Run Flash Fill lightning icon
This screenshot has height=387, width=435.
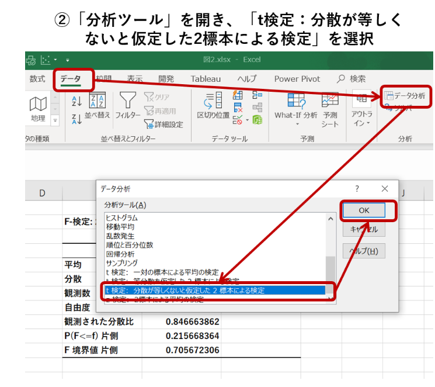point(238,95)
